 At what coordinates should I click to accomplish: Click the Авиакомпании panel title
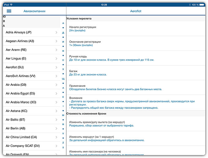coord(34,11)
